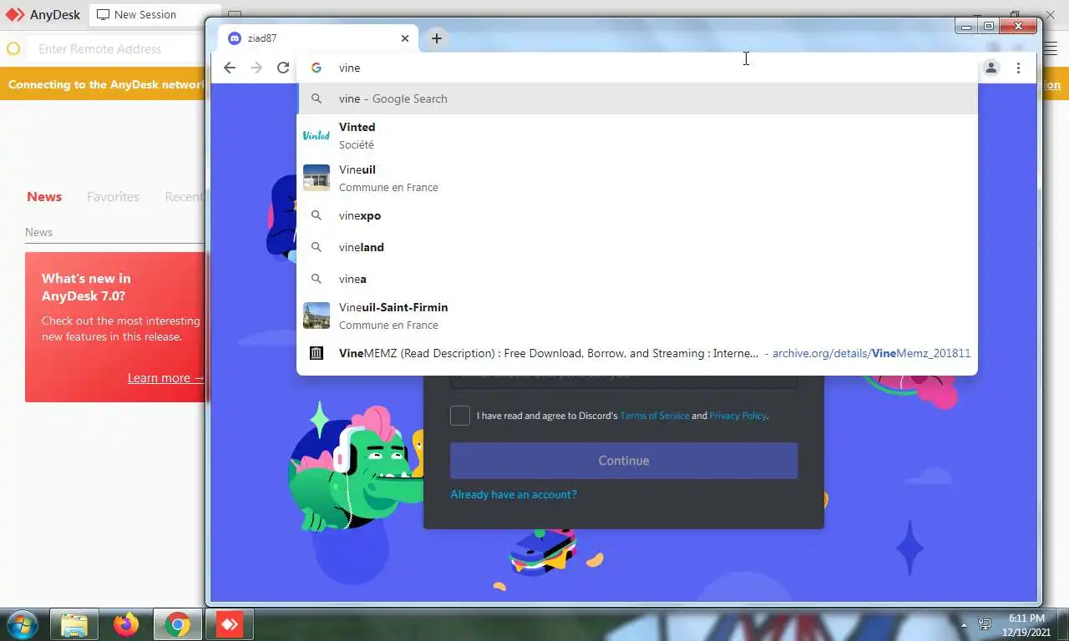Switch to Chrome via taskbar icon

(177, 624)
